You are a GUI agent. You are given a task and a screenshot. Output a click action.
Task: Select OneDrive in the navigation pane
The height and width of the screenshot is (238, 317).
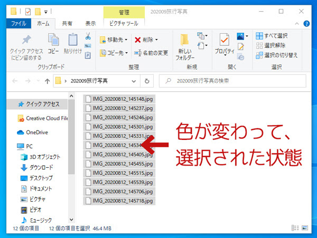(32, 132)
